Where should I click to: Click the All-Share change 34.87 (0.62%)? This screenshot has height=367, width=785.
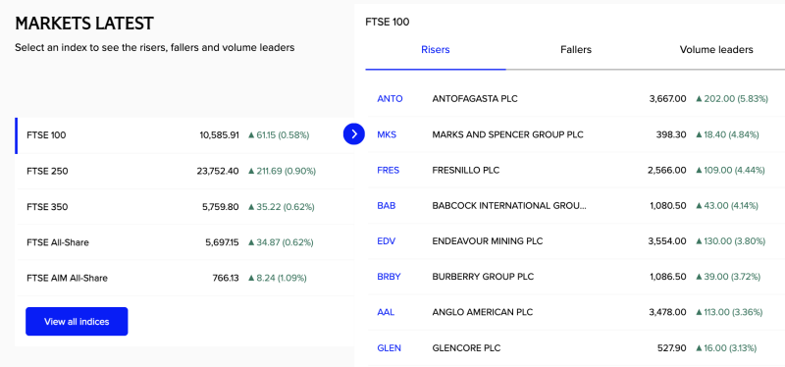coord(281,242)
